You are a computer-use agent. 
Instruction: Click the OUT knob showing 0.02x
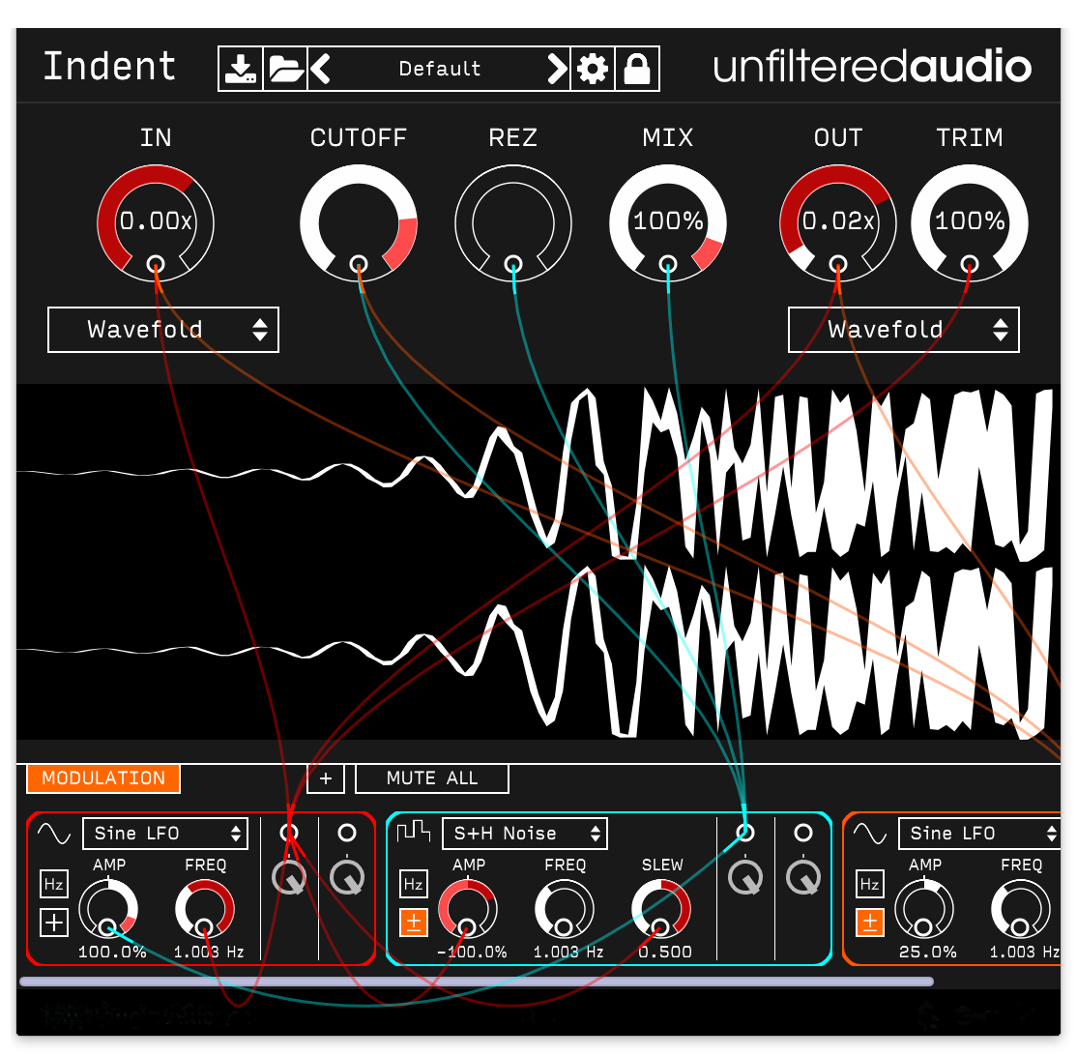[838, 221]
